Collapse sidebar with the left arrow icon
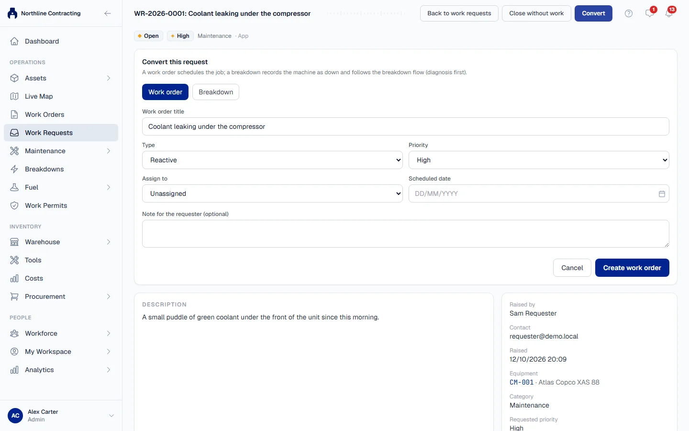This screenshot has height=431, width=689. pyautogui.click(x=108, y=13)
